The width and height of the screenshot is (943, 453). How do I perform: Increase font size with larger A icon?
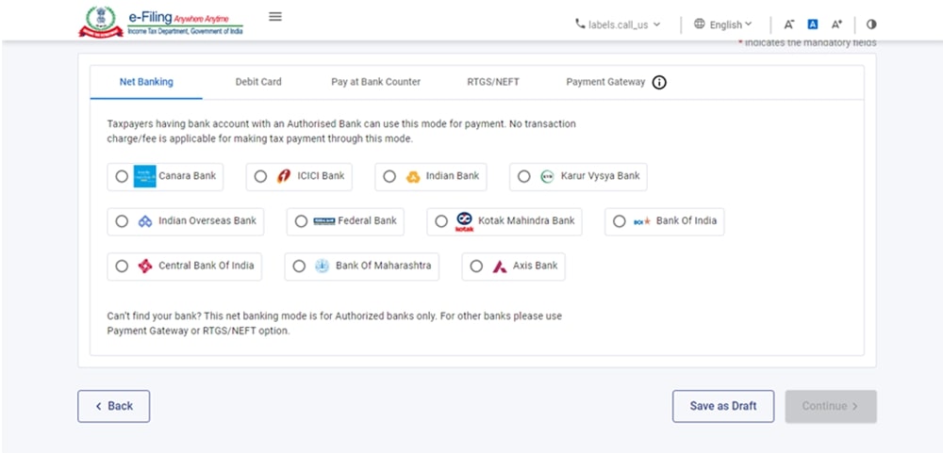pyautogui.click(x=836, y=24)
